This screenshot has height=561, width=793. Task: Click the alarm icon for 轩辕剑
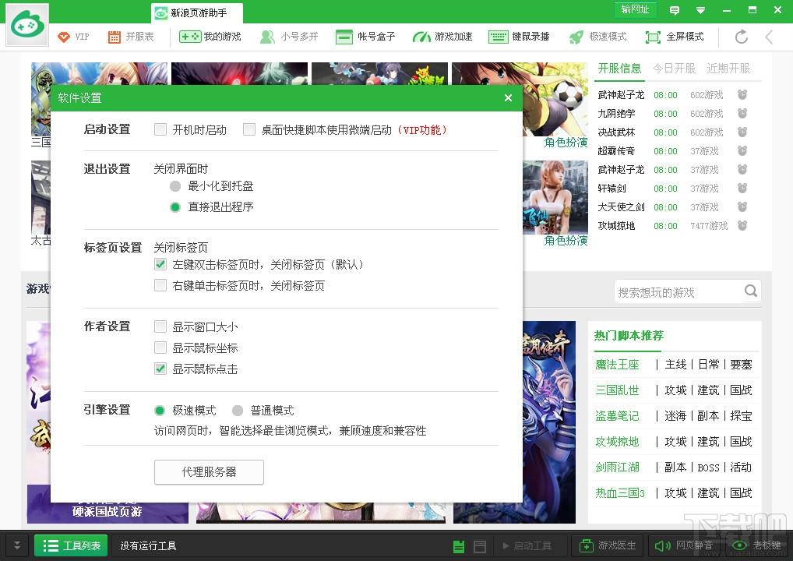pos(742,189)
